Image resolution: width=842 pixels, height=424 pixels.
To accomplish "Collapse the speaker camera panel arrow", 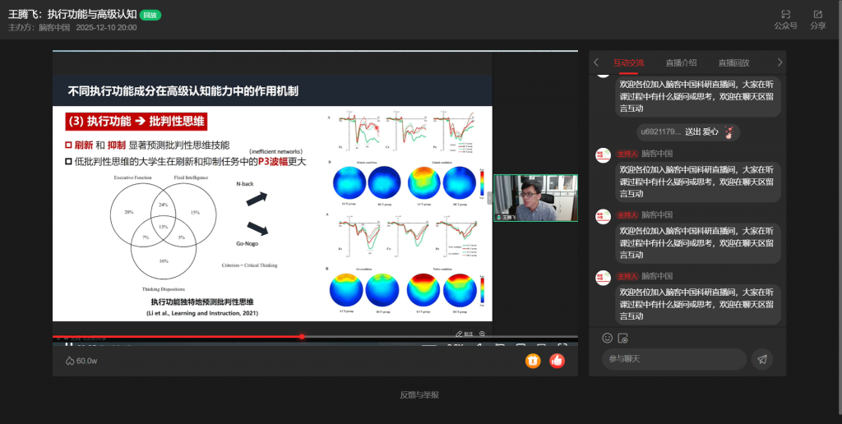I will click(x=490, y=198).
